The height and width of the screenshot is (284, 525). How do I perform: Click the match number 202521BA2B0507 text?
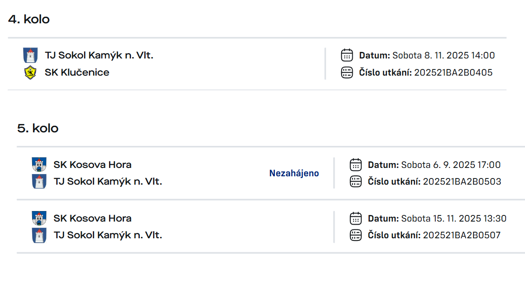tap(462, 235)
